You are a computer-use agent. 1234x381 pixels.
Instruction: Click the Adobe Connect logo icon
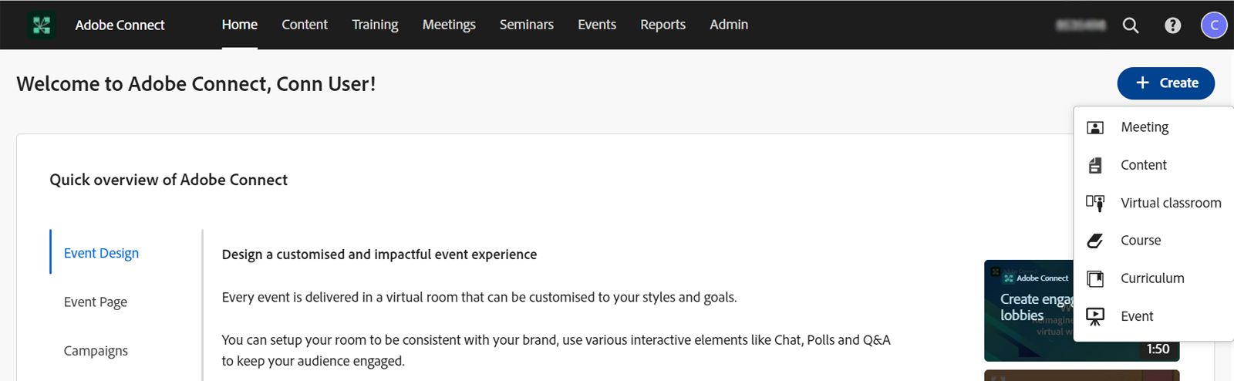coord(42,25)
